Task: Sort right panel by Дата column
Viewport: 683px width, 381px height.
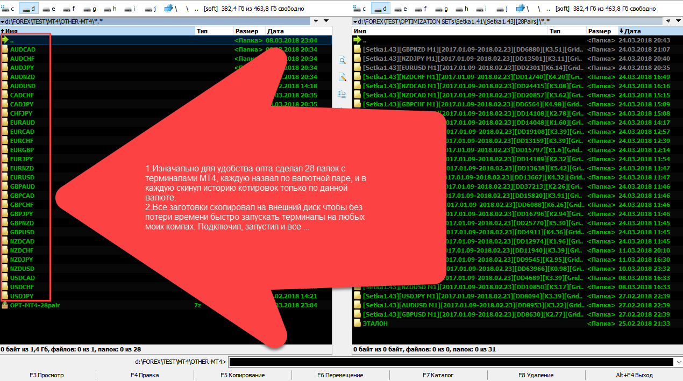Action: [650, 31]
